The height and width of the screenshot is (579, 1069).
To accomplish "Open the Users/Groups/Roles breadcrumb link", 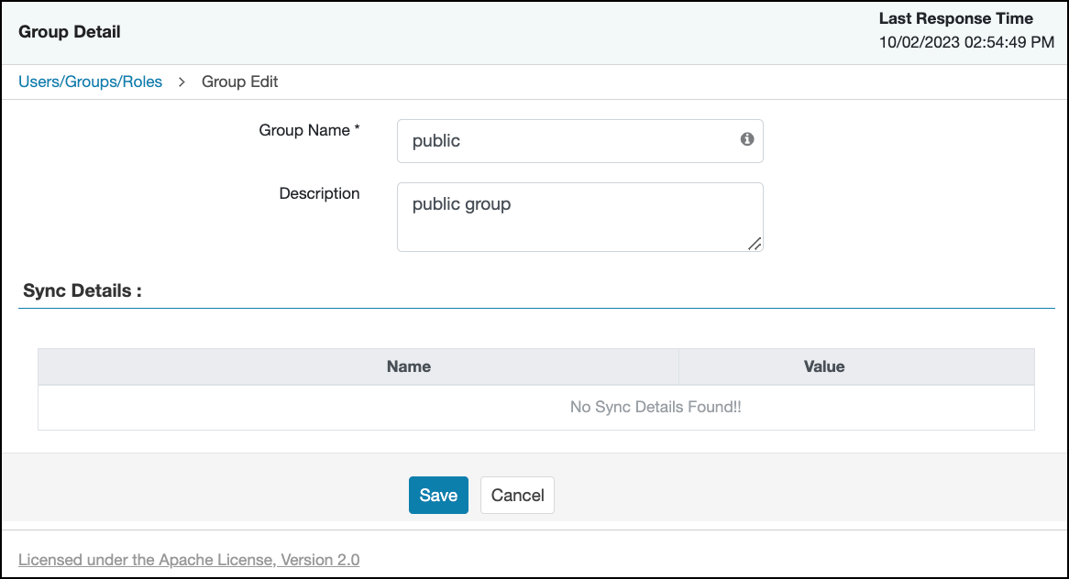I will (x=90, y=82).
